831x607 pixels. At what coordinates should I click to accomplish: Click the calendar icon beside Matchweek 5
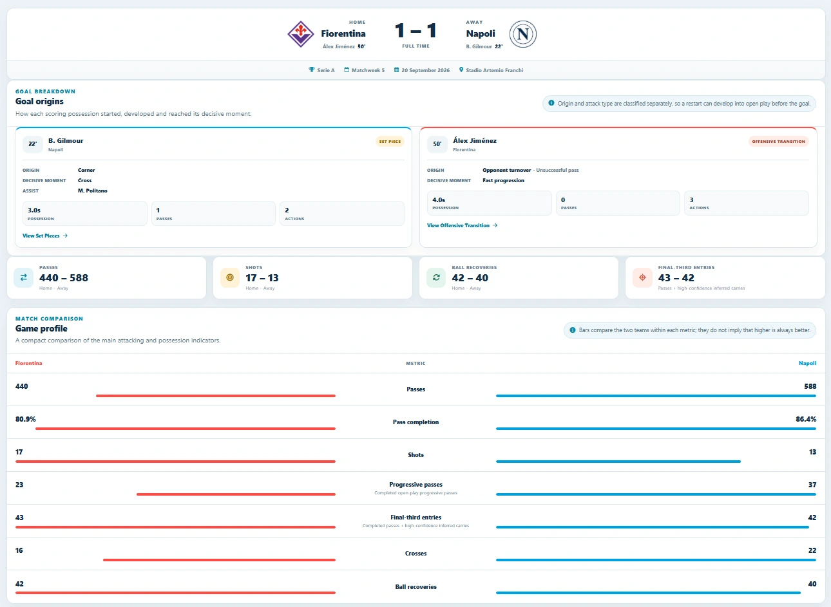point(347,70)
